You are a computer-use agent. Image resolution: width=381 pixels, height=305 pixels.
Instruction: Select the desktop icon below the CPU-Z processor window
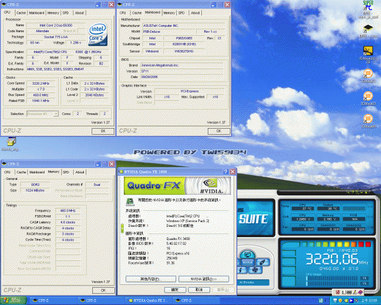click(x=11, y=144)
